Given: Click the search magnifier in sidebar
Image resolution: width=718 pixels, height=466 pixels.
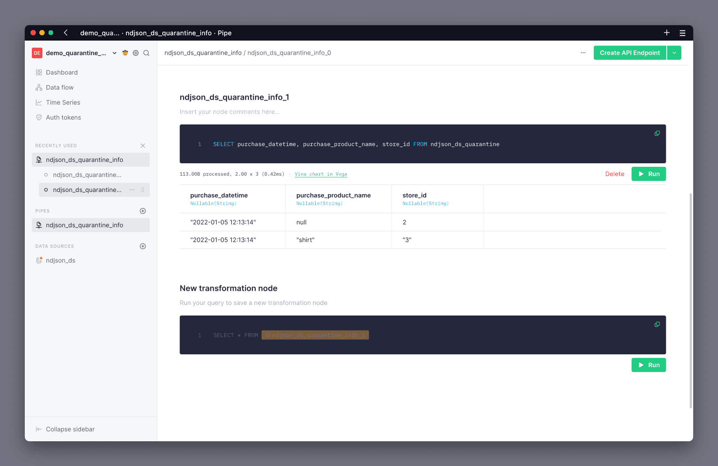Looking at the screenshot, I should click(x=146, y=53).
